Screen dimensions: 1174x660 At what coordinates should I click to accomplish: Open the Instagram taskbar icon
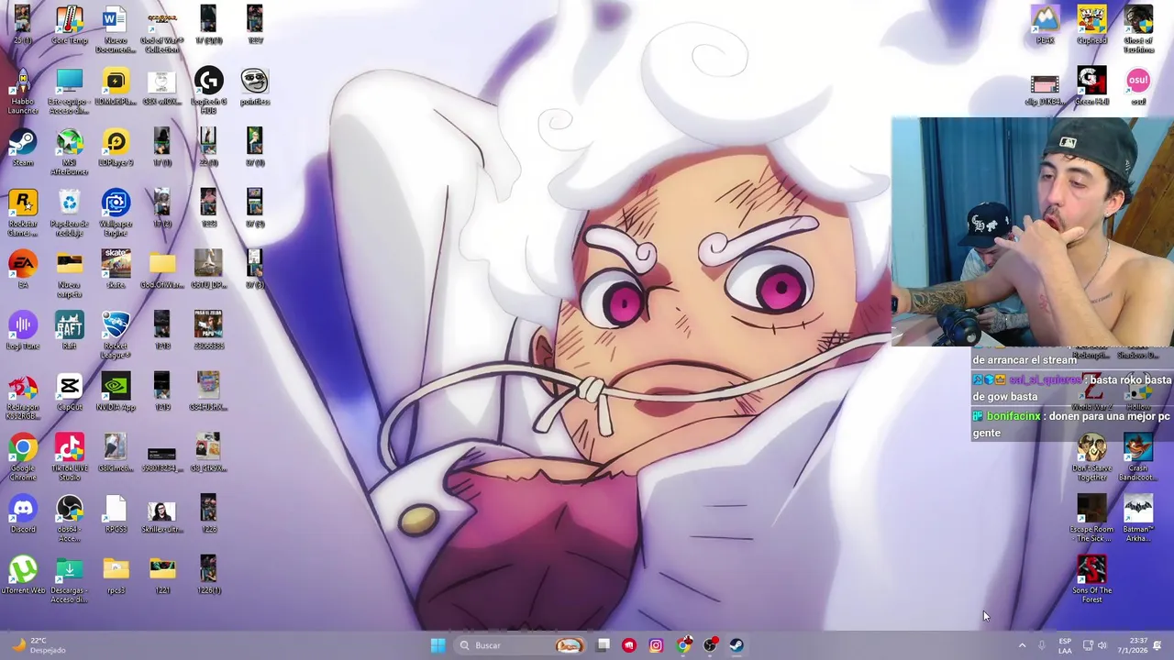click(x=656, y=645)
